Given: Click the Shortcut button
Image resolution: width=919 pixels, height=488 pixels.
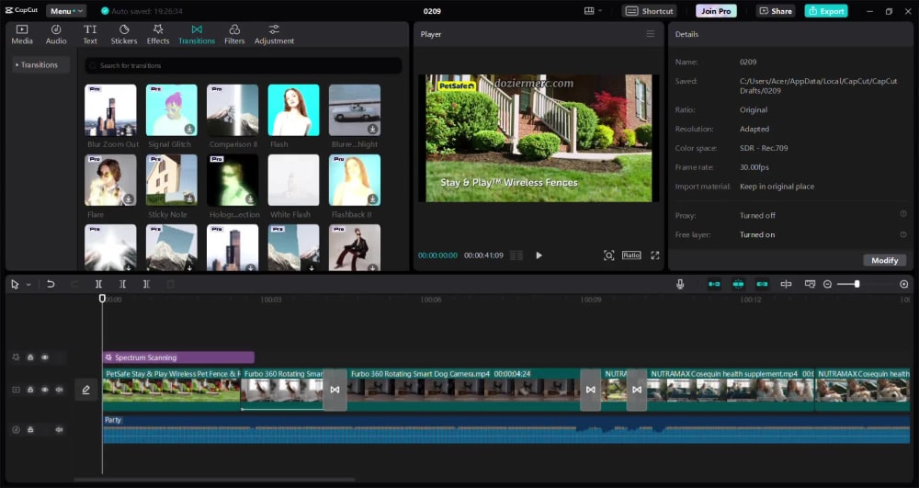Looking at the screenshot, I should click(x=650, y=11).
